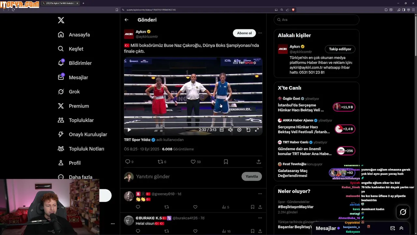Open the account switcher three dots
Viewport: 417px width, 235px height.
[x=113, y=224]
